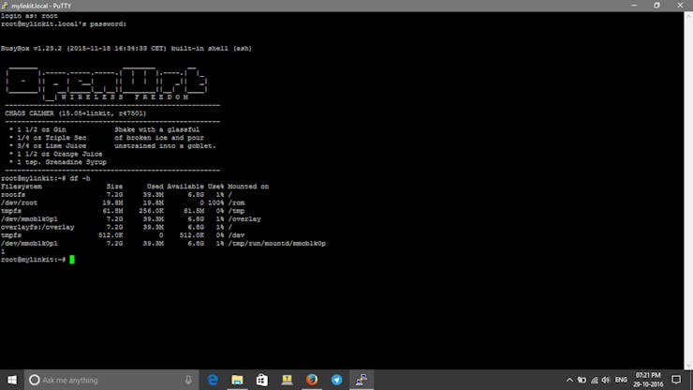Click the '/rom' mount point
693x390 pixels.
tap(236, 202)
